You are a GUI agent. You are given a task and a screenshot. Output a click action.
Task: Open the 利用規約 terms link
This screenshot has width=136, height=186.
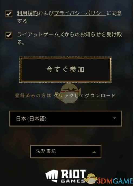coord(27,13)
